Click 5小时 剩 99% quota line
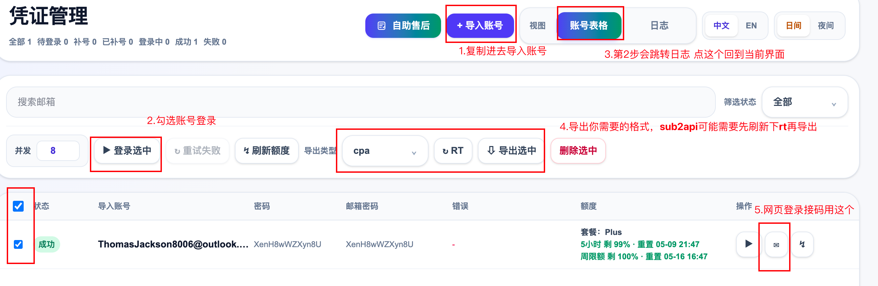The height and width of the screenshot is (286, 878). 640,244
